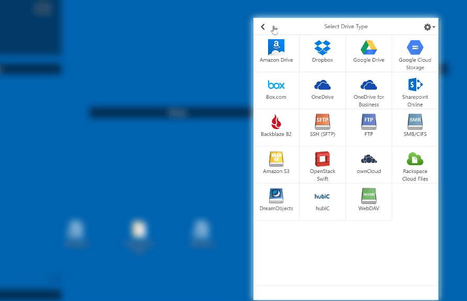The height and width of the screenshot is (301, 467).
Task: Select OpenStack Swift drive type
Action: (x=322, y=159)
